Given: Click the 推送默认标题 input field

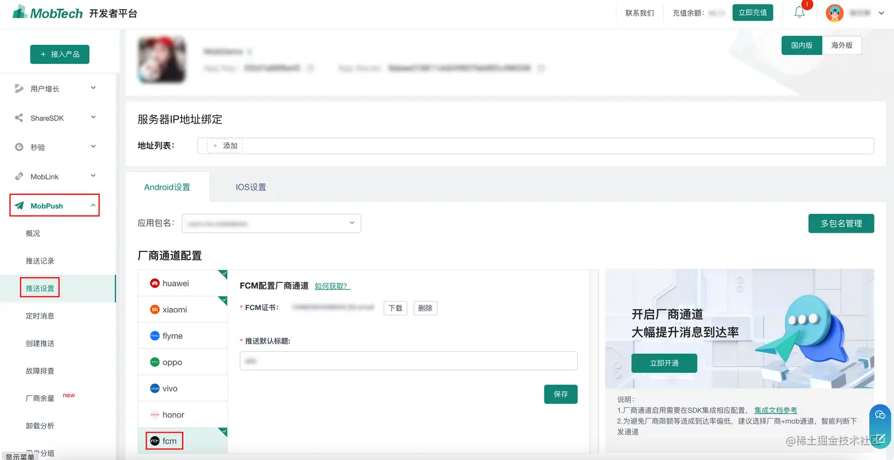Looking at the screenshot, I should [x=408, y=360].
